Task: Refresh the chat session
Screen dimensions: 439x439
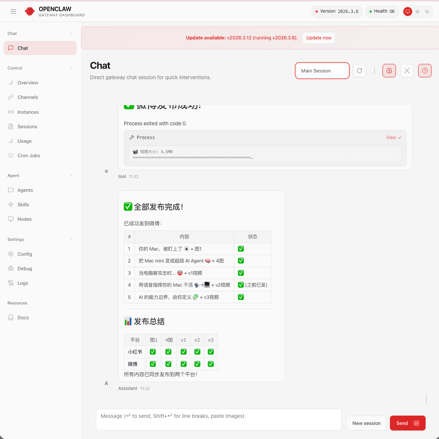Action: 359,71
